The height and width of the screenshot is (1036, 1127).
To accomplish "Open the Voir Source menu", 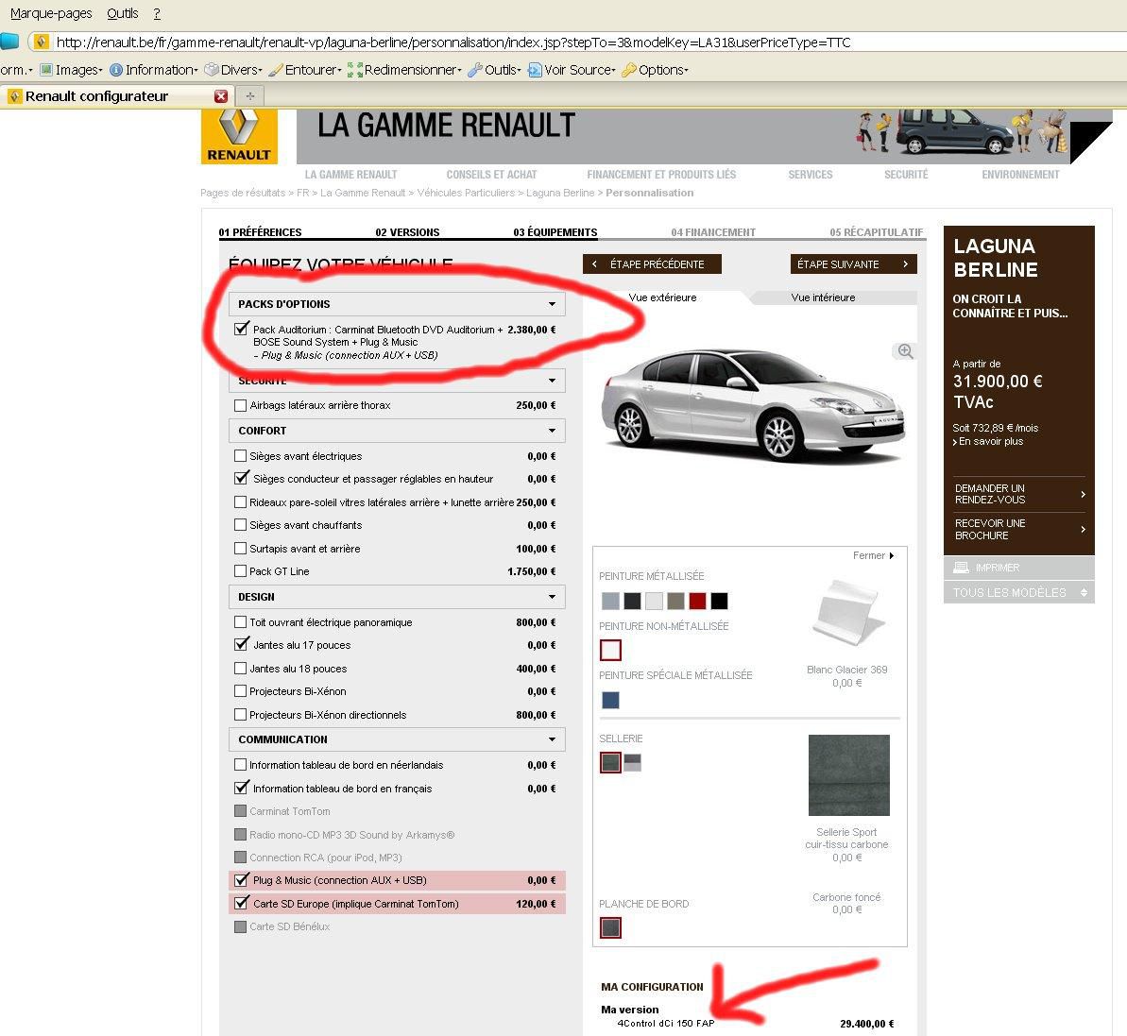I will point(572,70).
